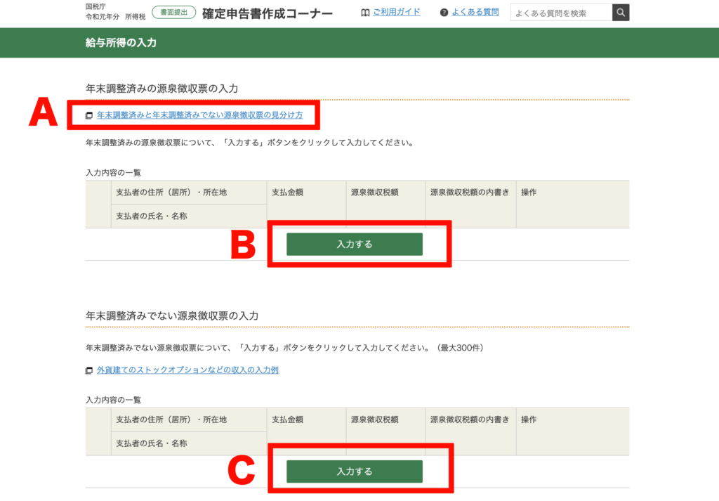Click the new-window icon before 外貨建て link
This screenshot has width=719, height=501.
tap(89, 370)
